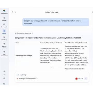Viewport: 93px width, 93px height.
Task: Click the Dashboards label in sidebar
Action: 4,27
